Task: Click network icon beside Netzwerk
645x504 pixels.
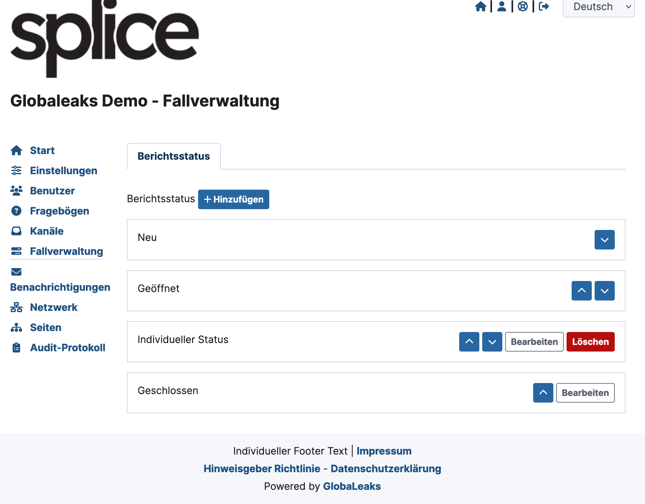Action: tap(16, 307)
